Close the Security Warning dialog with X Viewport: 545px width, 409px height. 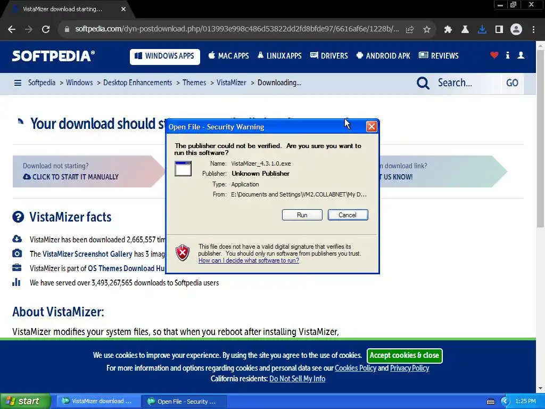371,127
